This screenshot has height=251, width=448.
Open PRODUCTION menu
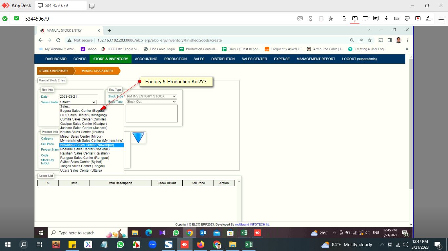coord(175,59)
